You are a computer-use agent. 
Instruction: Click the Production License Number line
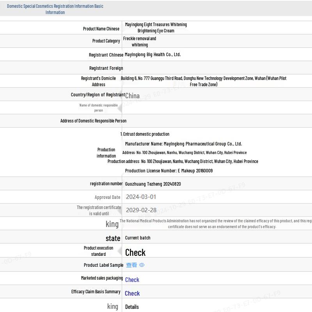coord(169,171)
